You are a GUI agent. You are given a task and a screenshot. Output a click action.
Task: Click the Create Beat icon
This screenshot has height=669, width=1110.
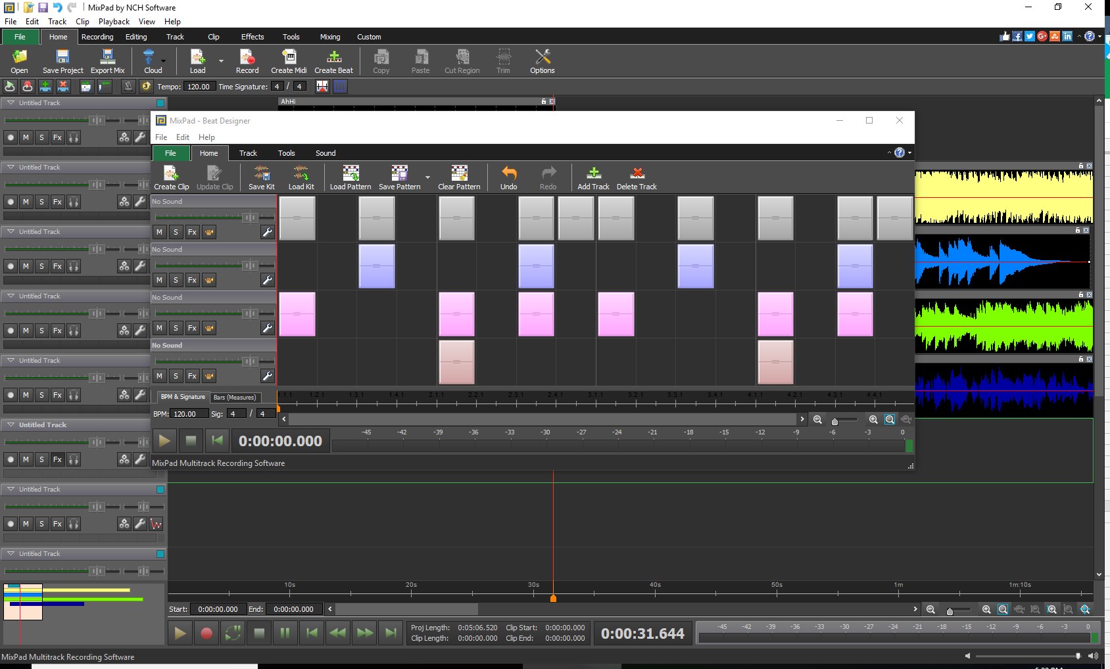point(334,60)
